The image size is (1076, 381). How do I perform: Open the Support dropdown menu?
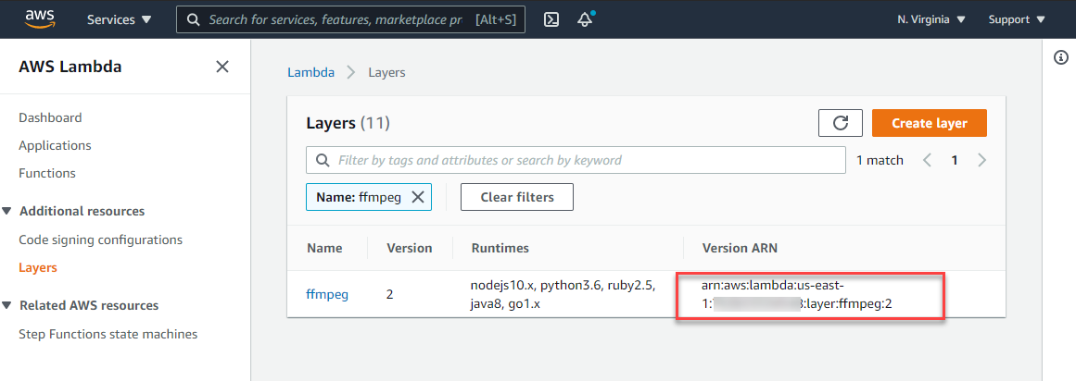[1017, 19]
